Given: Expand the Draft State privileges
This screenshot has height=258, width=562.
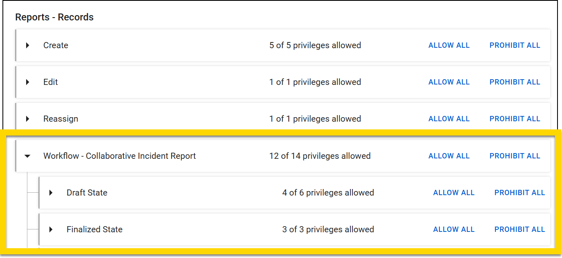Looking at the screenshot, I should tap(51, 192).
